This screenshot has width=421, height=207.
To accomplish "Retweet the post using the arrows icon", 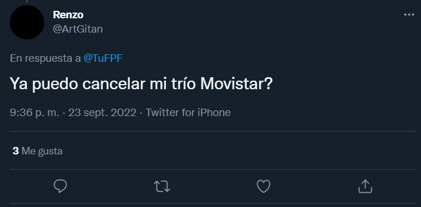I will [x=162, y=186].
